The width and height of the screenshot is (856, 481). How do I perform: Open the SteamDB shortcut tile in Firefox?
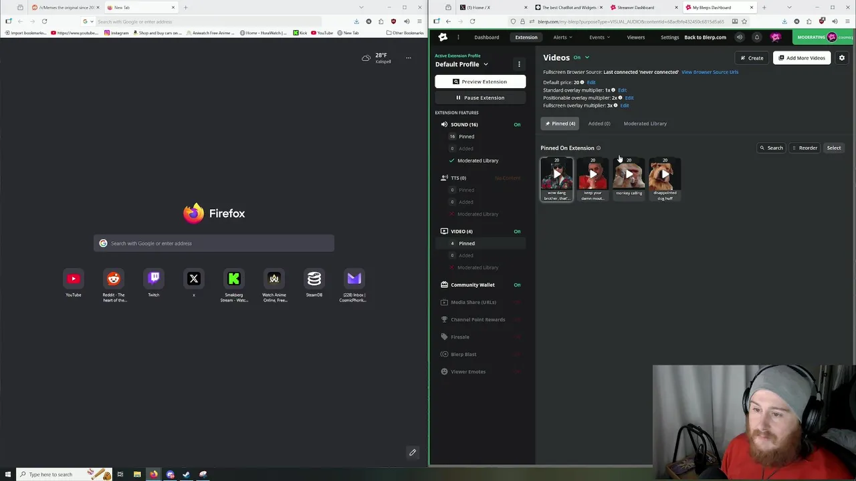[x=314, y=279]
